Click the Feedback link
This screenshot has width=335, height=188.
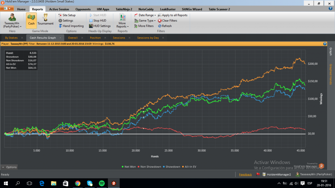(x=245, y=175)
